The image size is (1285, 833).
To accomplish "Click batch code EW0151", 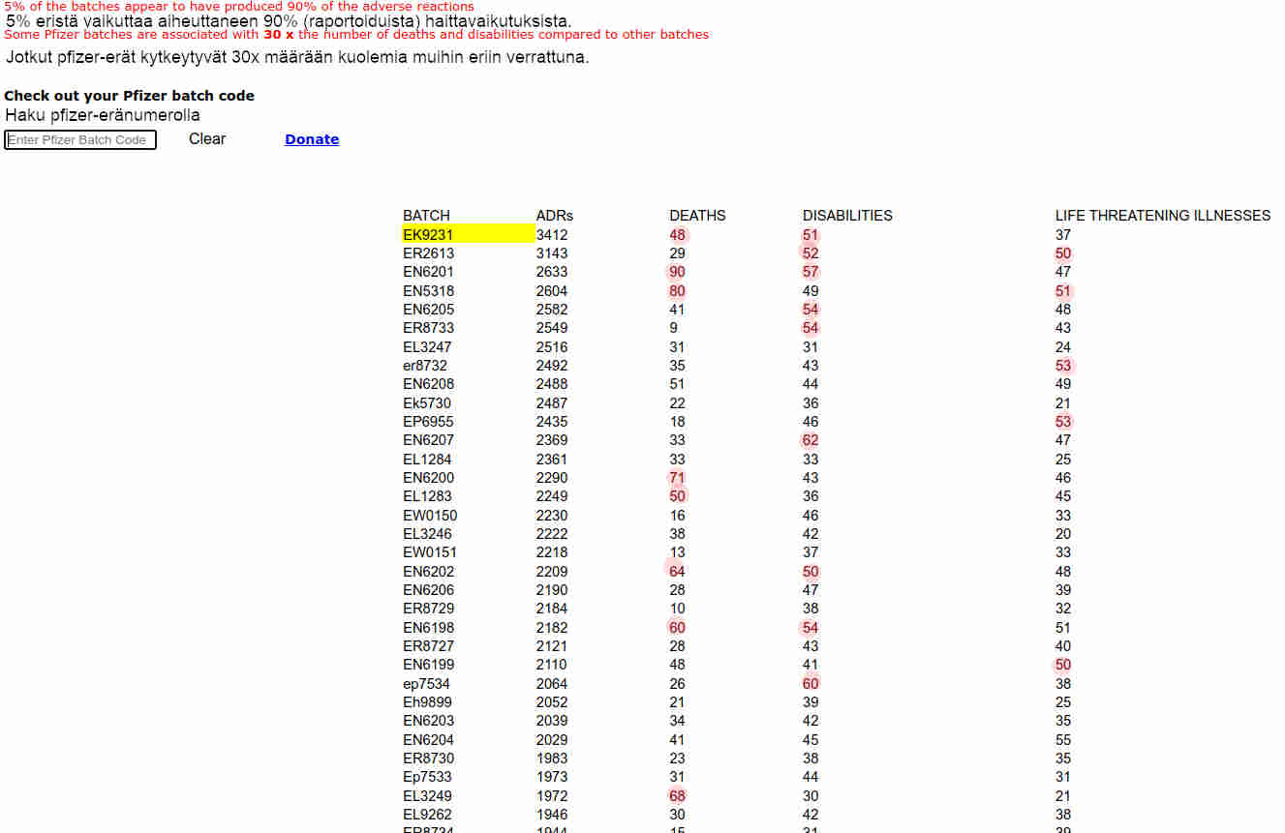I will [430, 552].
